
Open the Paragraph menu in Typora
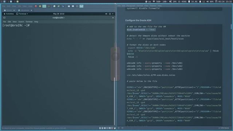click(131, 6)
